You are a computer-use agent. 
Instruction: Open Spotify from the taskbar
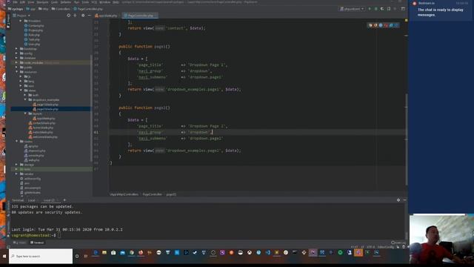[340, 252]
